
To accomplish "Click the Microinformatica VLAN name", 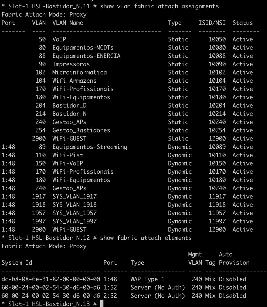I will (79, 73).
